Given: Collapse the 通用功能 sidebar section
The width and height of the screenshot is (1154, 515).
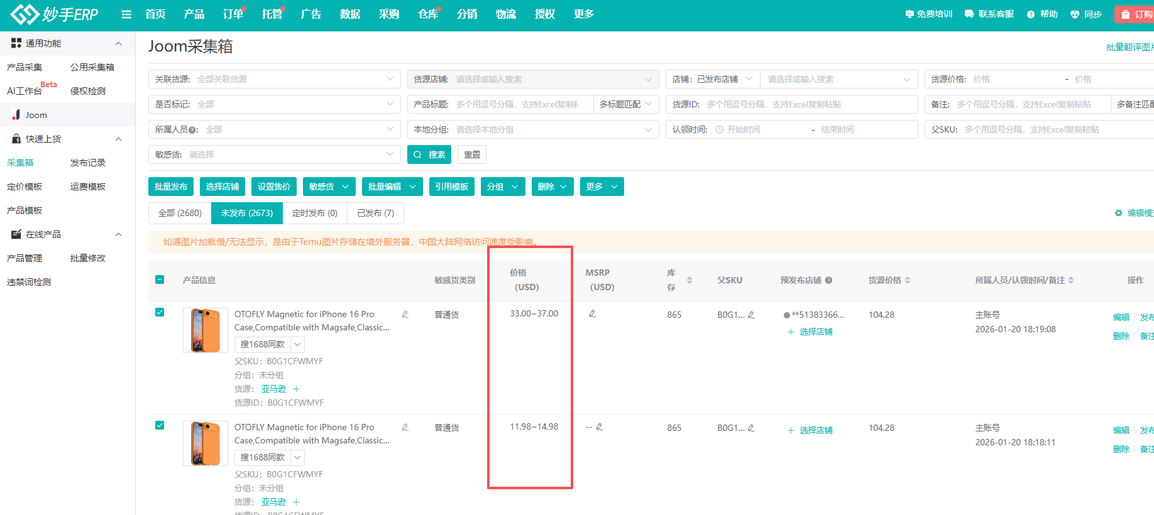Looking at the screenshot, I should [x=118, y=43].
